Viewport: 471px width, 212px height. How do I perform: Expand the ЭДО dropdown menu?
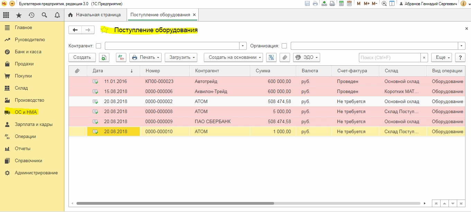pos(307,57)
